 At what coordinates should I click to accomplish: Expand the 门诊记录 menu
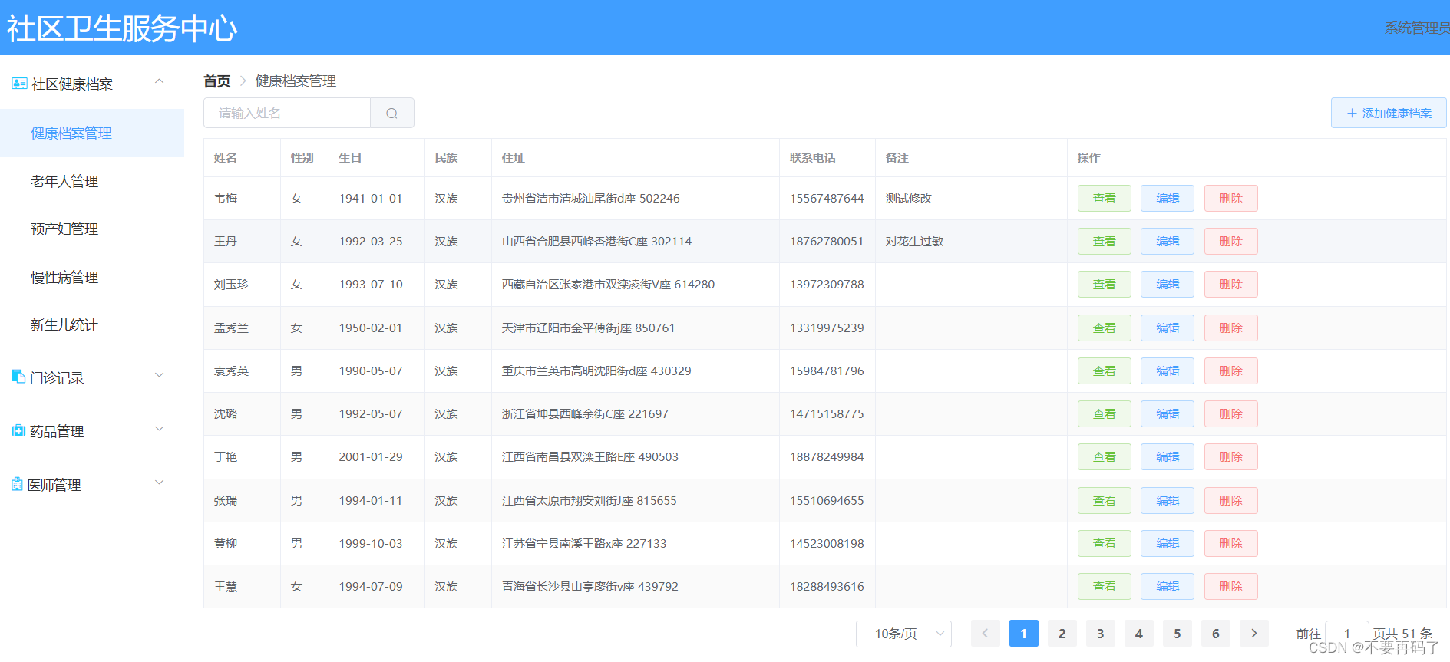[x=160, y=375]
